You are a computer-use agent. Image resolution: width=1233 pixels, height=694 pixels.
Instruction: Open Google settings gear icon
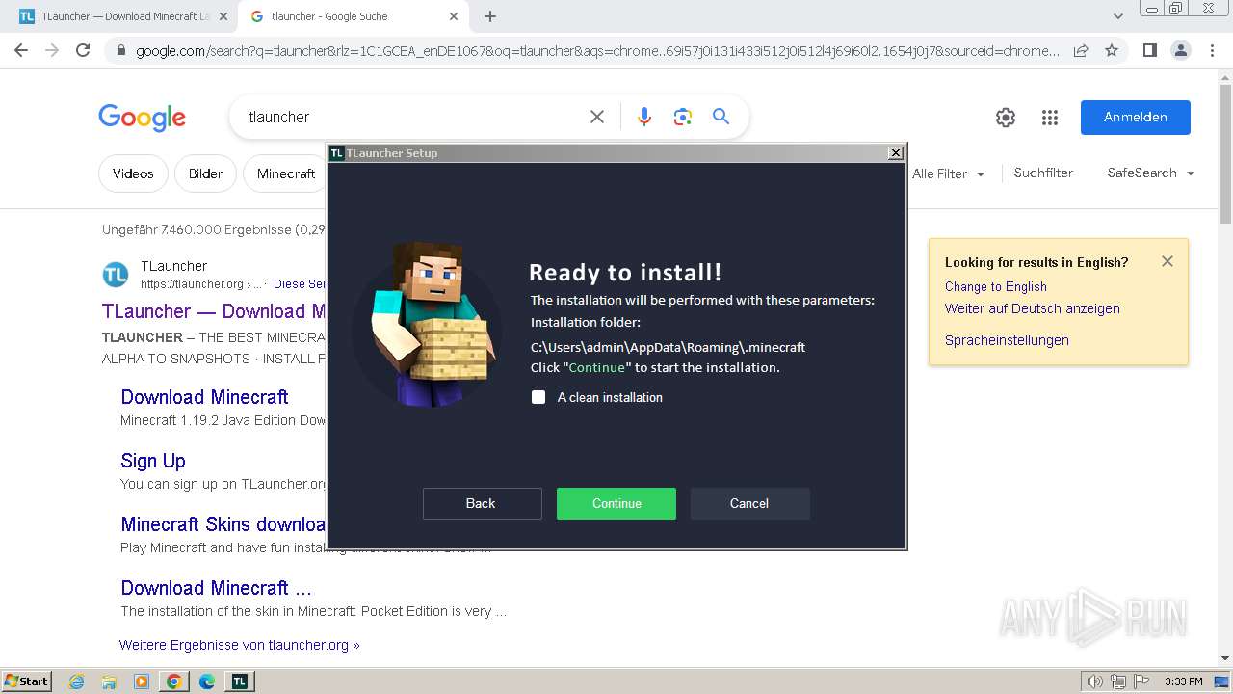coord(1006,118)
